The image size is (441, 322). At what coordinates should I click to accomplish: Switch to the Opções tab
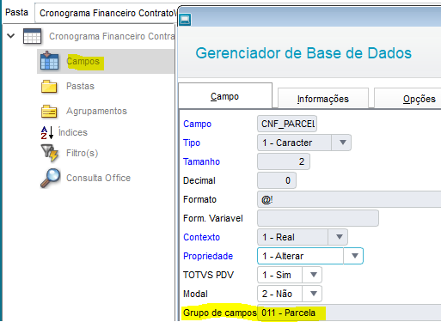pos(408,99)
